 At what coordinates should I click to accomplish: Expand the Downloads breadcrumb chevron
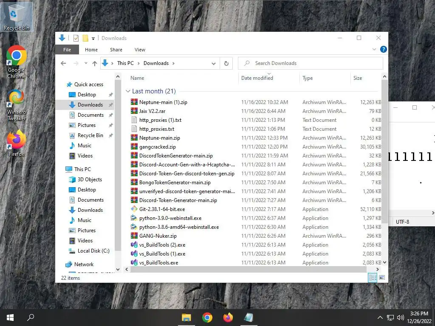[x=173, y=63]
